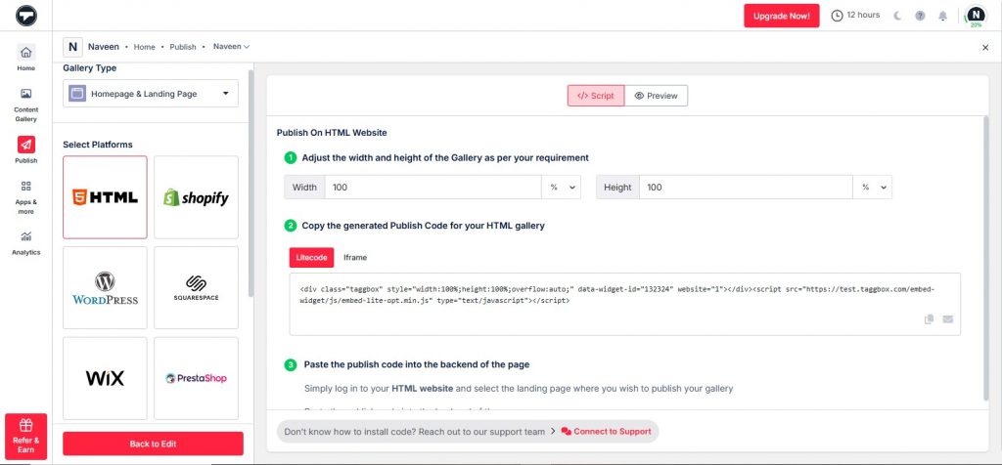Select the WordPress platform tile
Viewport: 1002px width, 465px height.
[x=105, y=287]
